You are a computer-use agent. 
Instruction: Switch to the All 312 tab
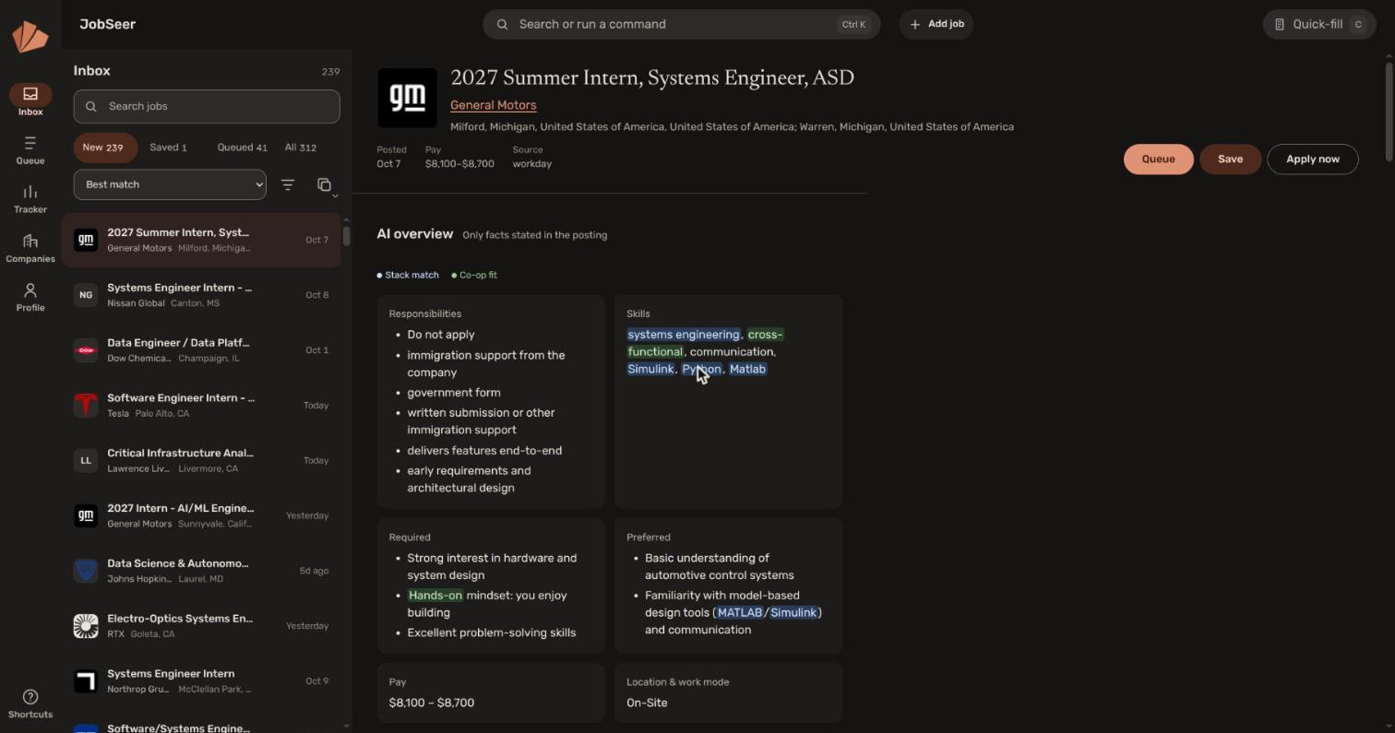[301, 148]
